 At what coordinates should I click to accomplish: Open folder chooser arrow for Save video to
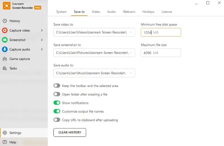click(x=131, y=32)
